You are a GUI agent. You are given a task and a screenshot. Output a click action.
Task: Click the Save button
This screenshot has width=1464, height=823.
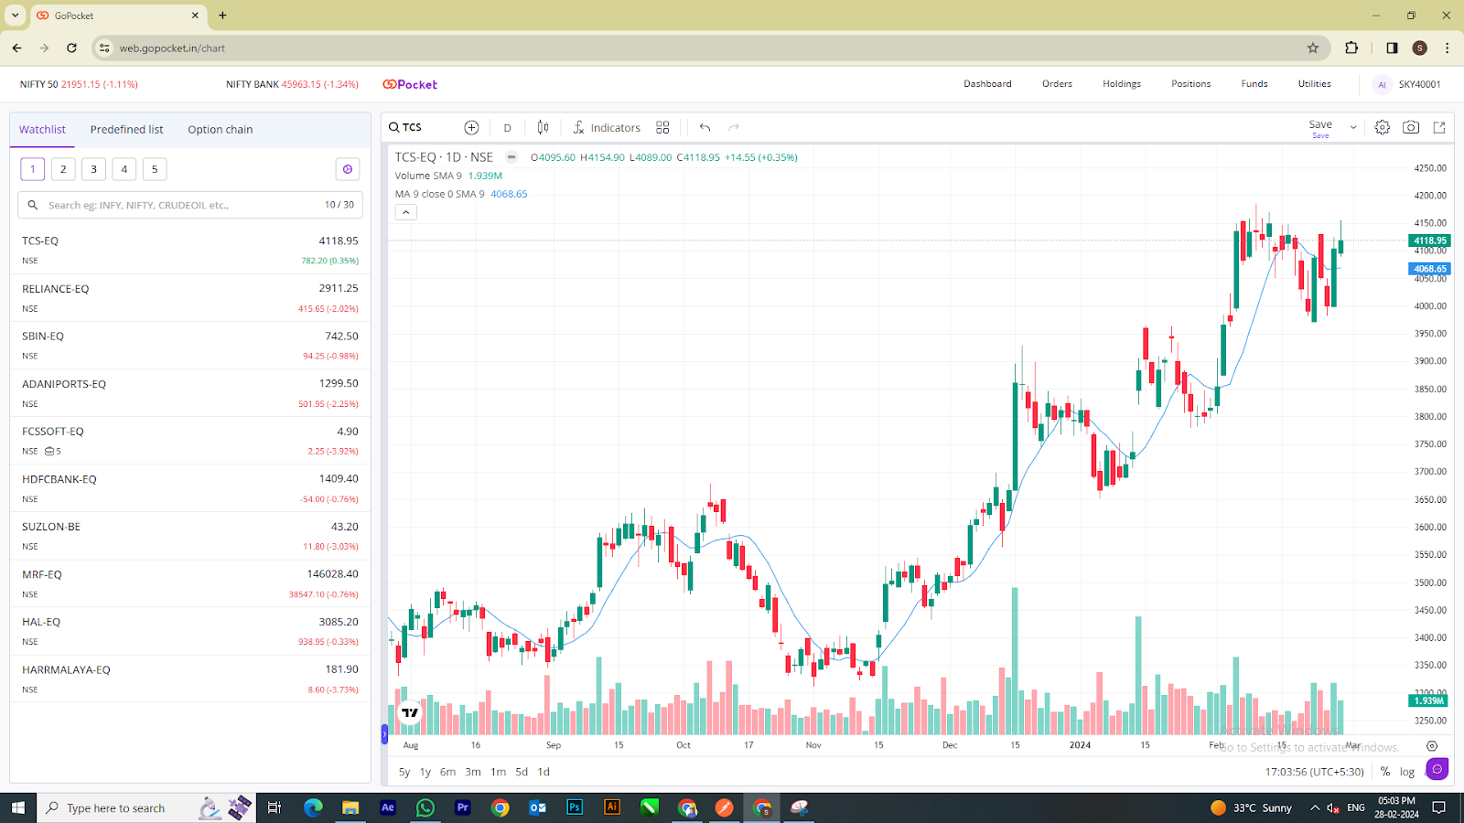1319,123
